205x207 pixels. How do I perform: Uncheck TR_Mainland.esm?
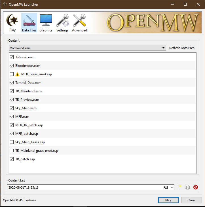click(12, 91)
